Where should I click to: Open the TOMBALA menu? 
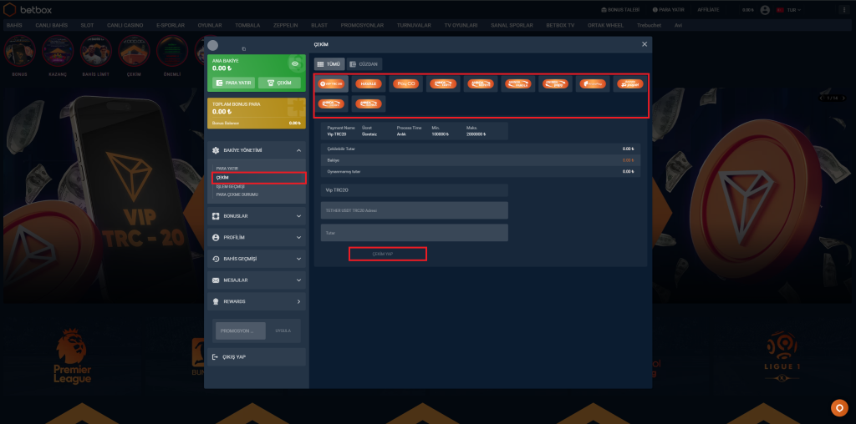[x=247, y=26]
